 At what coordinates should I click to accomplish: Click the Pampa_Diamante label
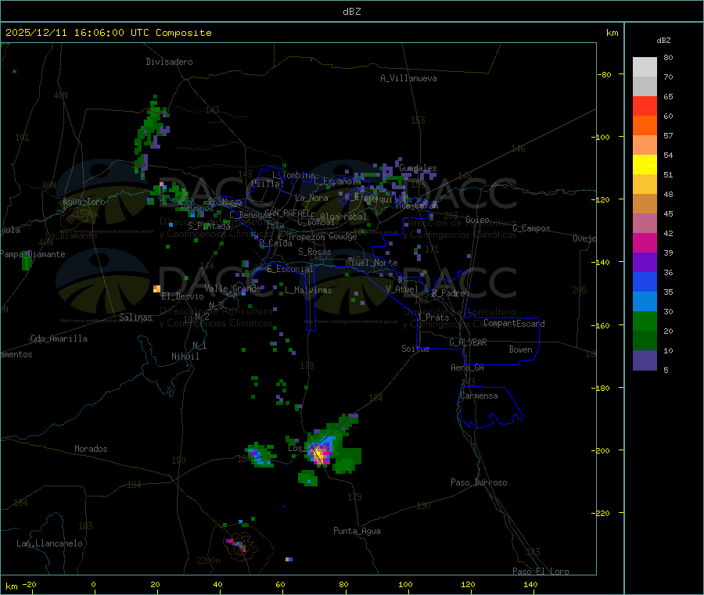[x=33, y=254]
